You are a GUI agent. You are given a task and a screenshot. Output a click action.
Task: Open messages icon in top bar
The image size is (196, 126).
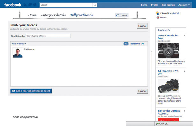[30, 5]
